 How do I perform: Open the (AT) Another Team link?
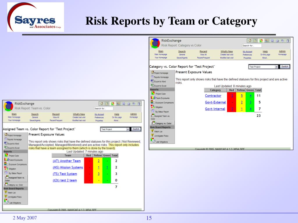click(67, 161)
